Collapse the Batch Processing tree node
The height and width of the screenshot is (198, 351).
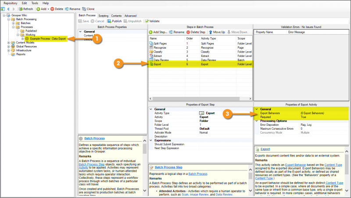(x=8, y=19)
